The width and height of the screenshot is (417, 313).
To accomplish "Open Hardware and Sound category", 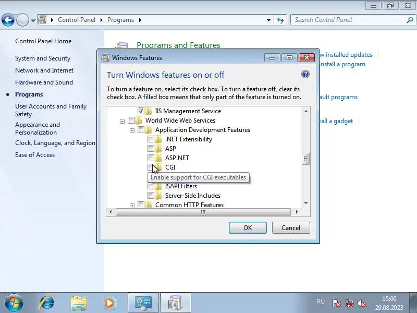I will click(44, 82).
